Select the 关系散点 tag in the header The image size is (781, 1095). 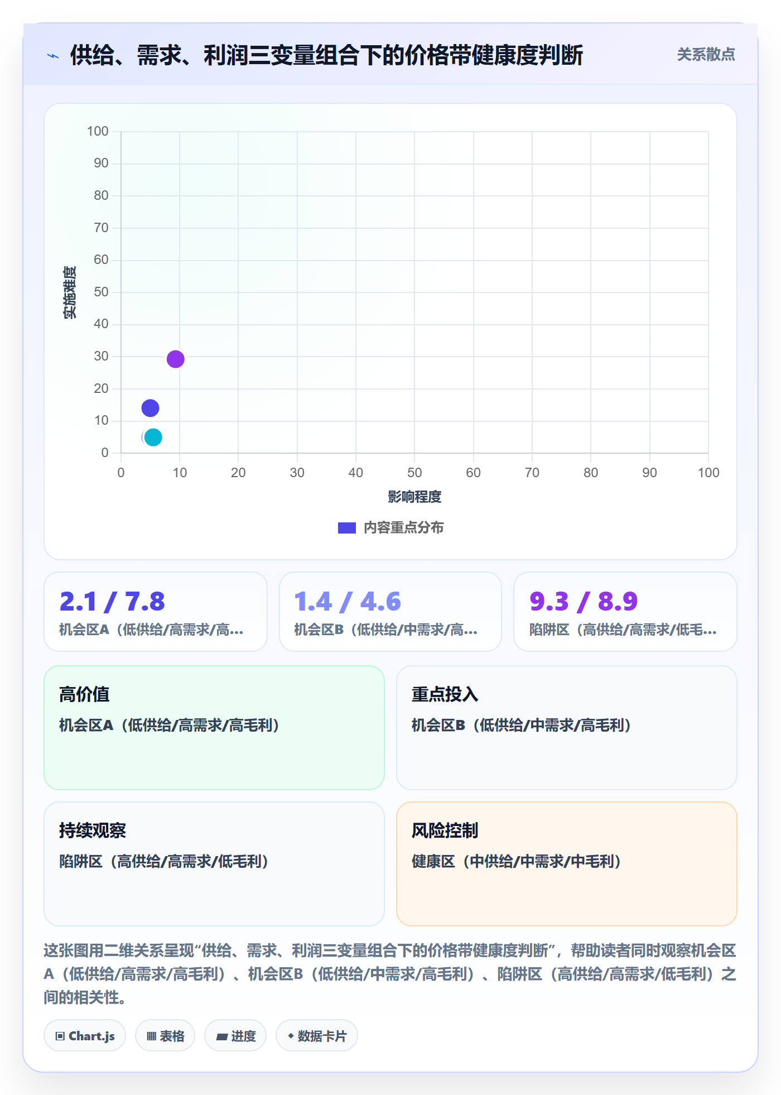[x=706, y=55]
